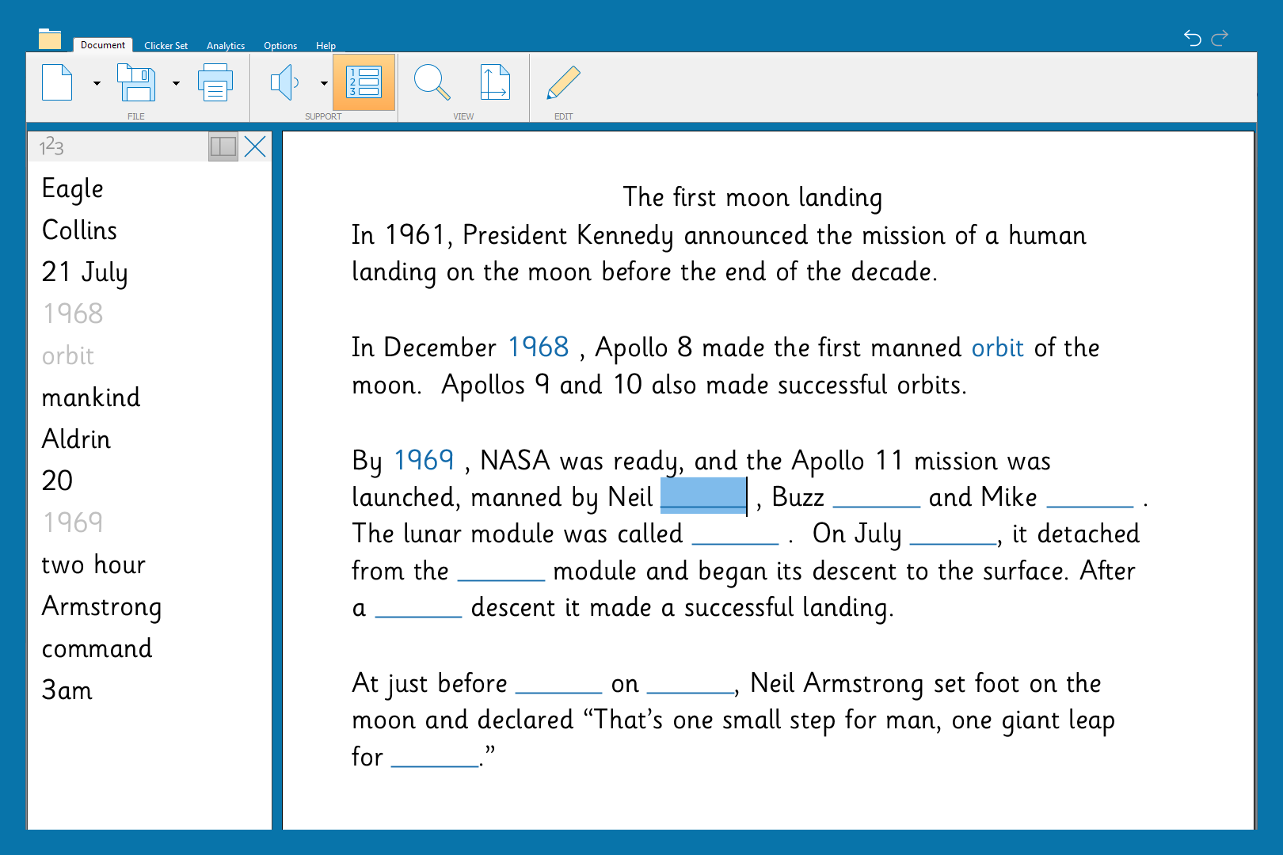This screenshot has width=1283, height=855.
Task: Expand the save options dropdown arrow
Action: pos(176,83)
